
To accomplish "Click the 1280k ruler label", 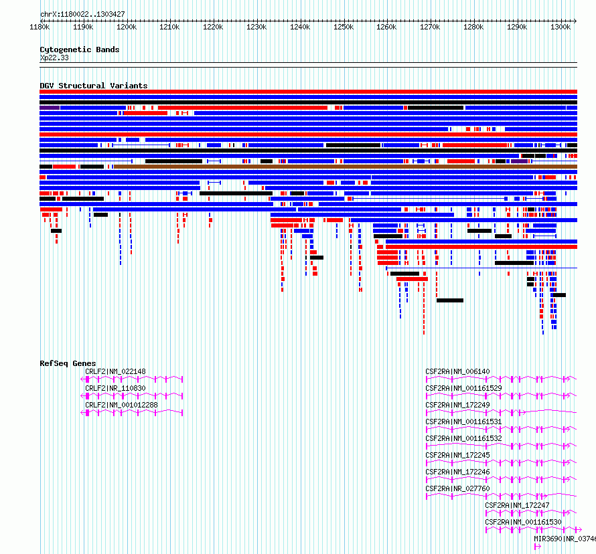I will pos(473,27).
